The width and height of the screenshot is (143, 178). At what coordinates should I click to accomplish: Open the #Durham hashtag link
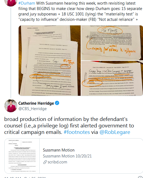click(27, 3)
